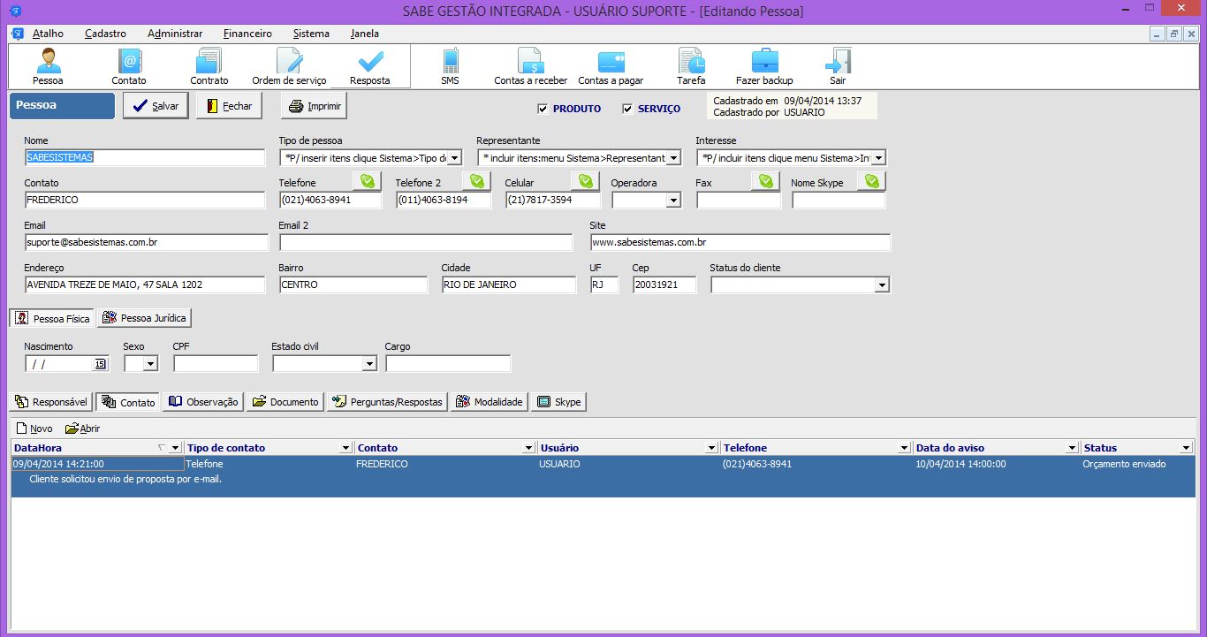This screenshot has height=637, width=1207.
Task: Click the Salvar button
Action: pyautogui.click(x=156, y=106)
